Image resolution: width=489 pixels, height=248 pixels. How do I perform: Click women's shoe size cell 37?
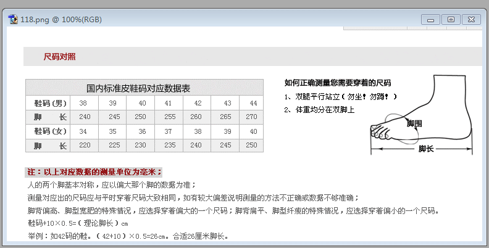click(x=168, y=131)
